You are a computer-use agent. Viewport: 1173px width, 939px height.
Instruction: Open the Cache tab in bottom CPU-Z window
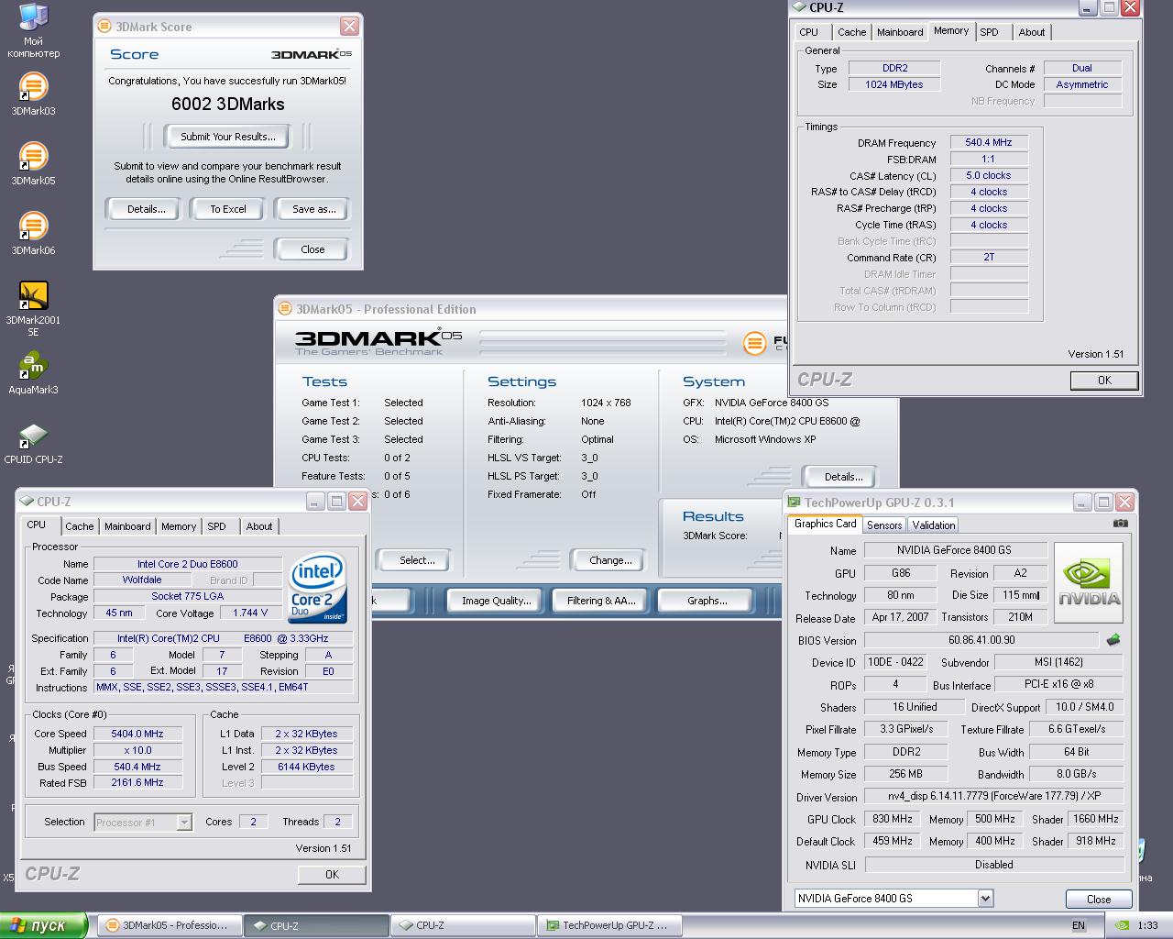click(79, 526)
